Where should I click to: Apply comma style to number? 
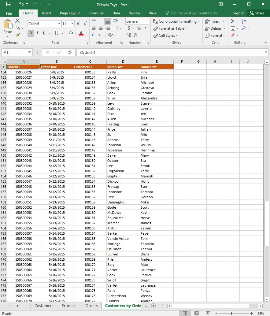(x=146, y=28)
